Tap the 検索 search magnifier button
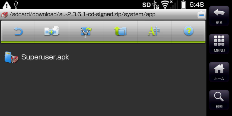Screen dimensions: 232x116 tap(219, 100)
